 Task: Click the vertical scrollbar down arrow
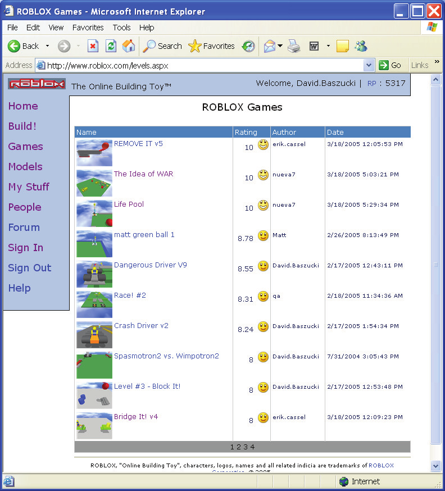click(x=435, y=466)
